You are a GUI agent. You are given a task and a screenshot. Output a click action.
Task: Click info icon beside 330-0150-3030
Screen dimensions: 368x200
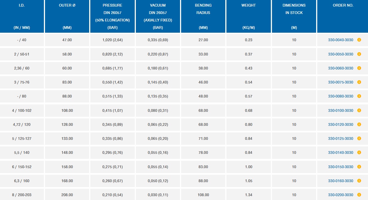[x=359, y=167]
